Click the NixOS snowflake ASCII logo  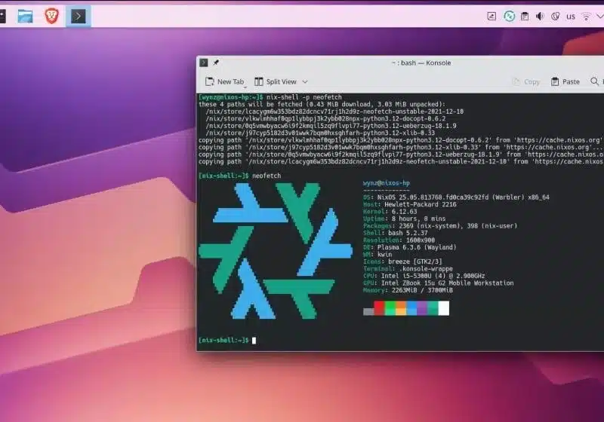[276, 251]
